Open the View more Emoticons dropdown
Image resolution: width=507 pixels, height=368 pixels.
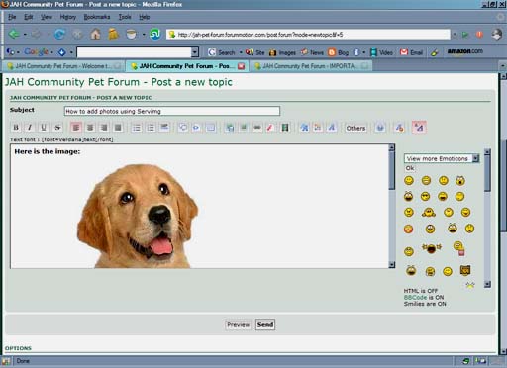pyautogui.click(x=442, y=158)
